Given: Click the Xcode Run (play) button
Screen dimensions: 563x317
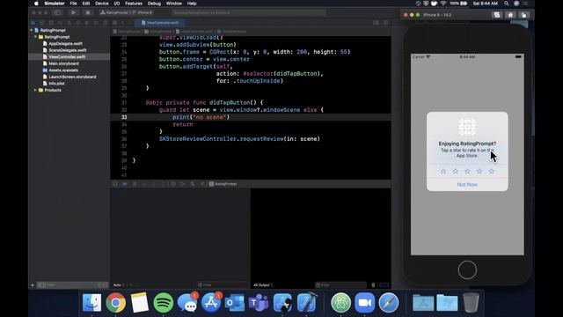Looking at the screenshot, I should tap(73, 12).
